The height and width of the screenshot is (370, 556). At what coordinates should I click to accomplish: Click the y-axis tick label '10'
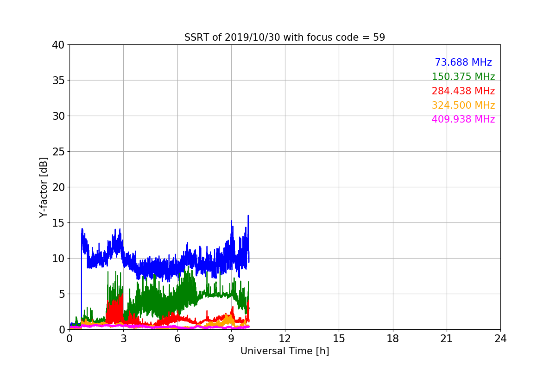click(x=58, y=259)
